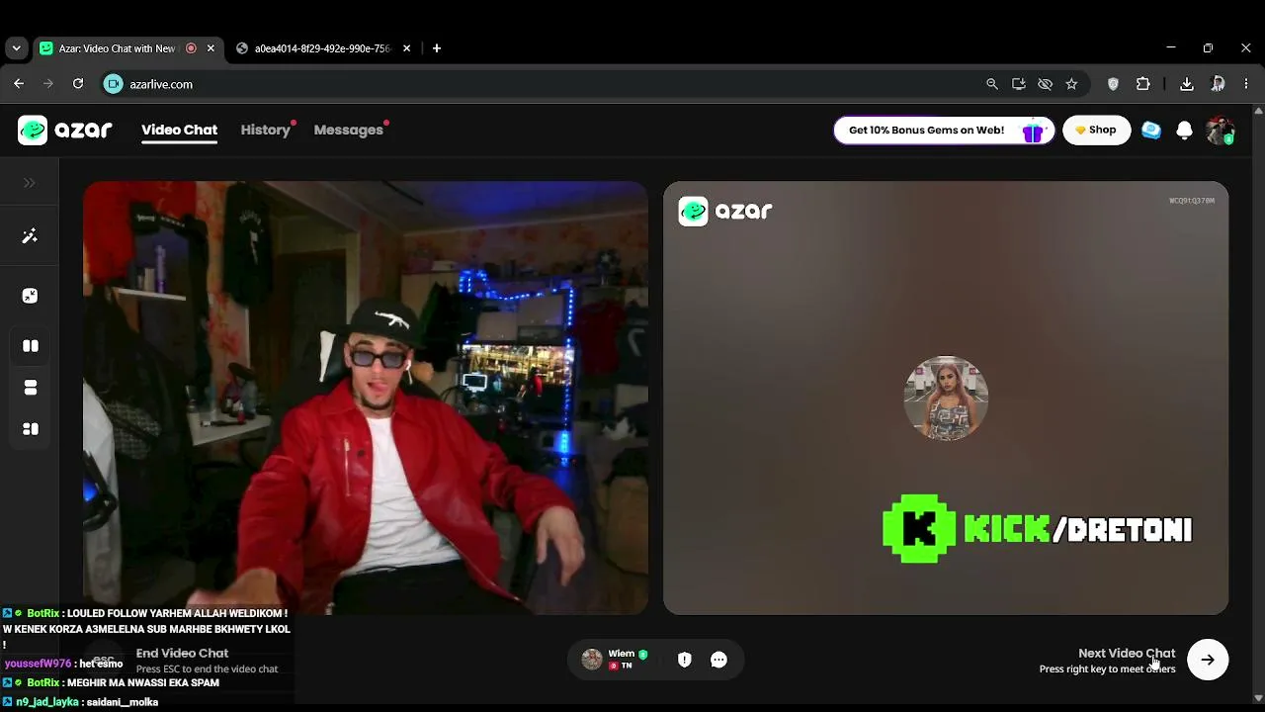Open the gem Shop
Image resolution: width=1265 pixels, height=712 pixels.
click(1096, 131)
